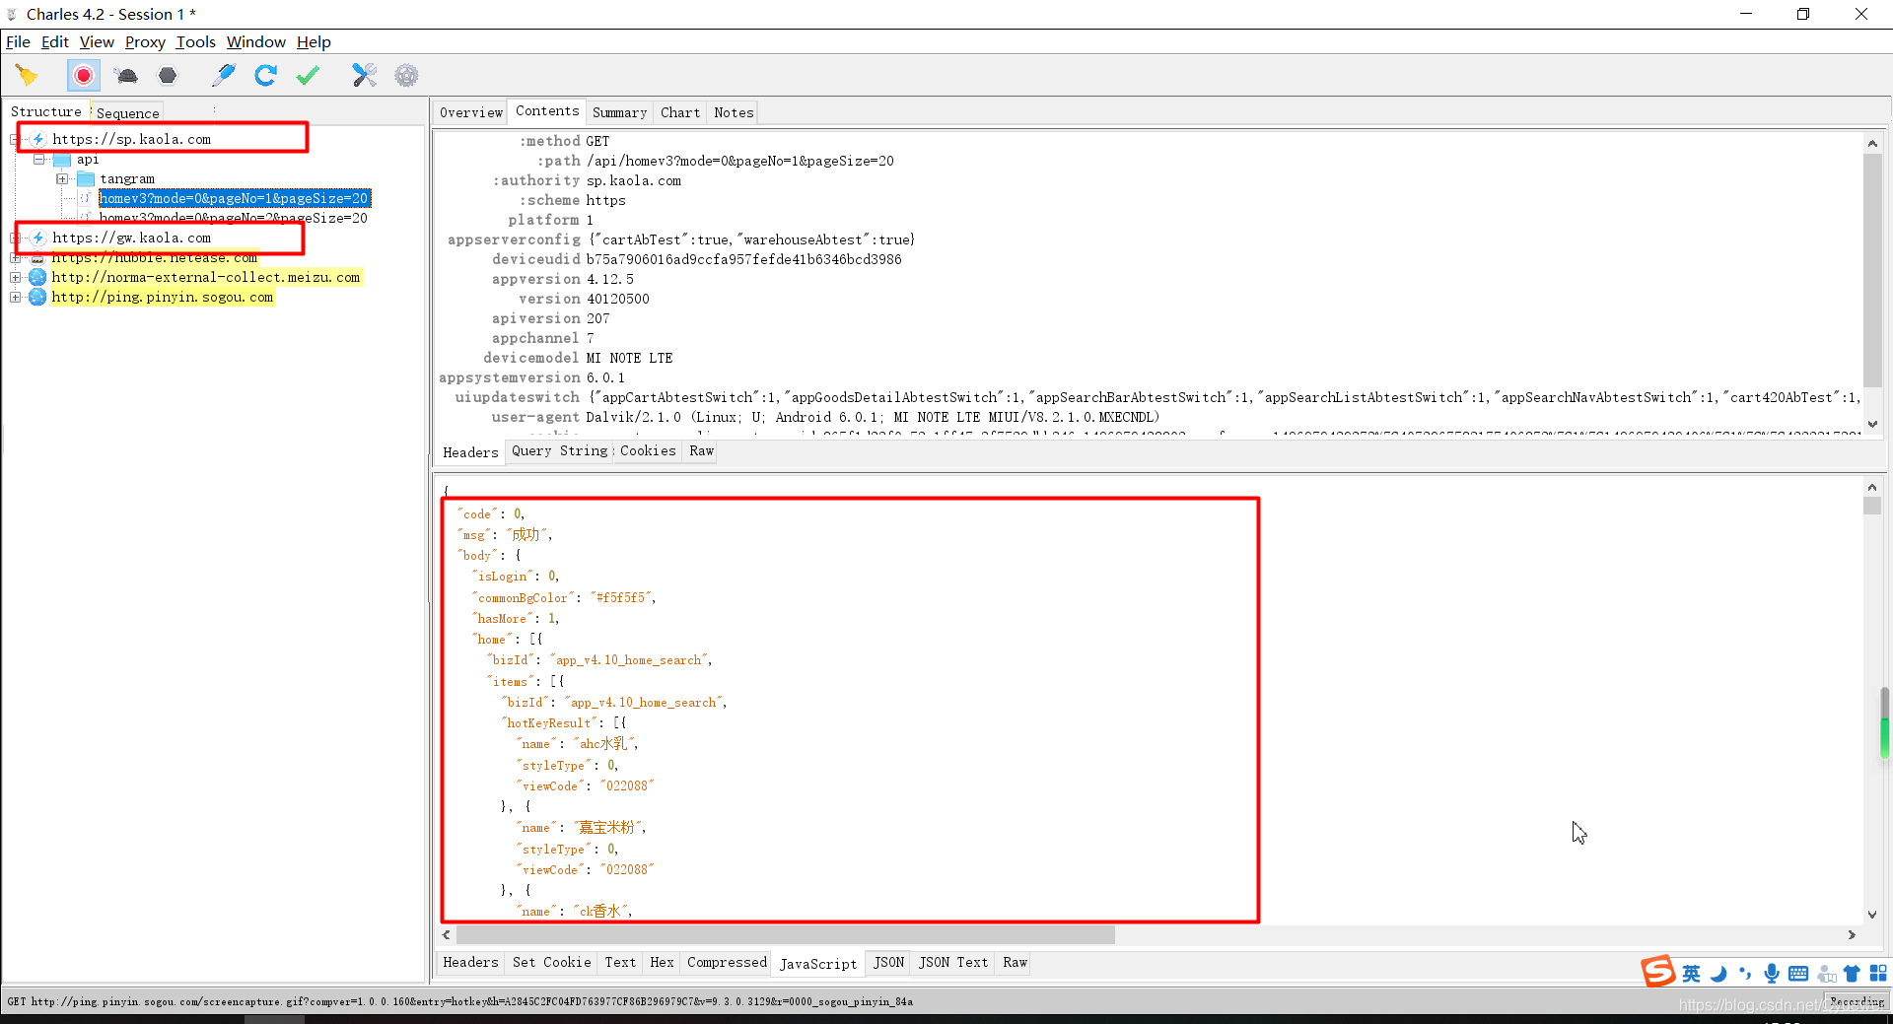Viewport: 1893px width, 1024px height.
Task: Select request homev3 pageNo=2
Action: pyautogui.click(x=234, y=219)
